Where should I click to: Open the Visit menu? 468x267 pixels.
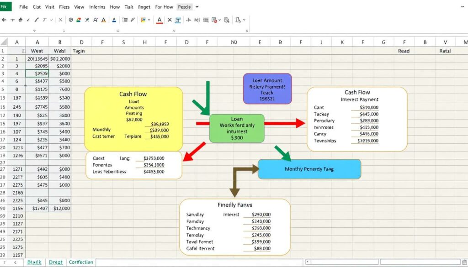49,7
